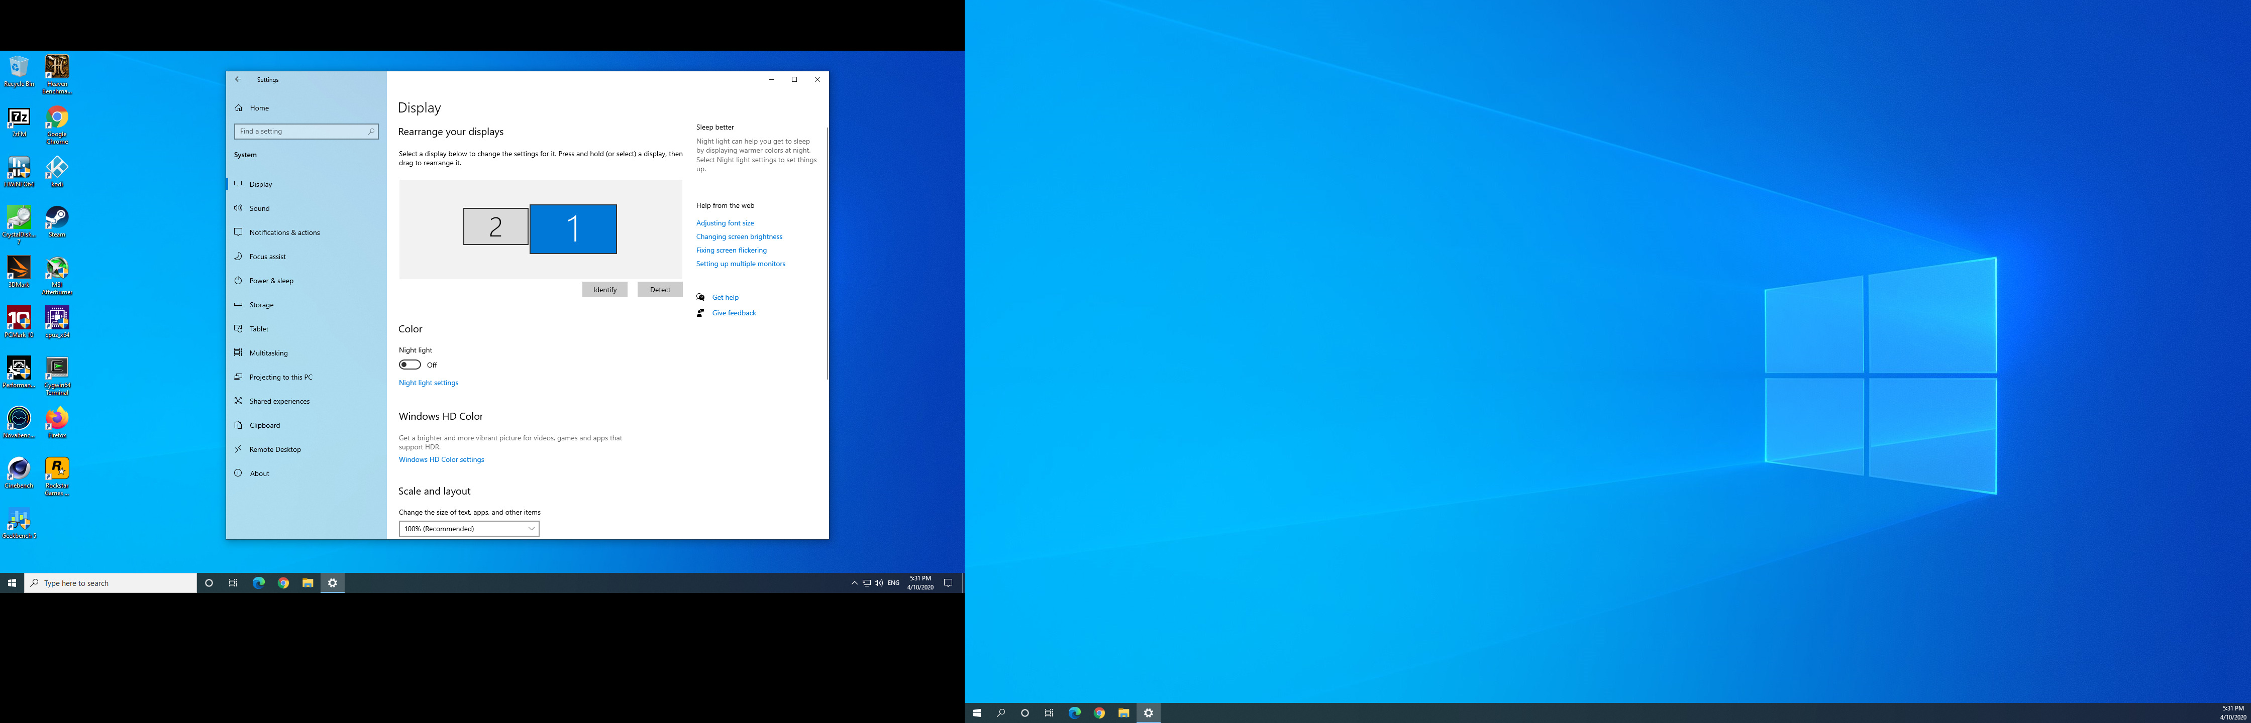Select the PCMark 10 desktop icon

tap(19, 322)
